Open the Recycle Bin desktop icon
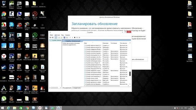 click(4, 4)
